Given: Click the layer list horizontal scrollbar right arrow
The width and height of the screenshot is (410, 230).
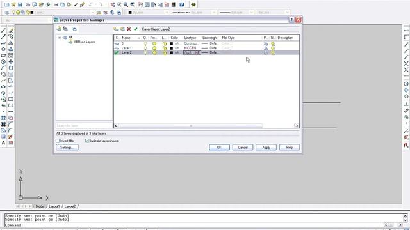Looking at the screenshot, I should coord(296,126).
